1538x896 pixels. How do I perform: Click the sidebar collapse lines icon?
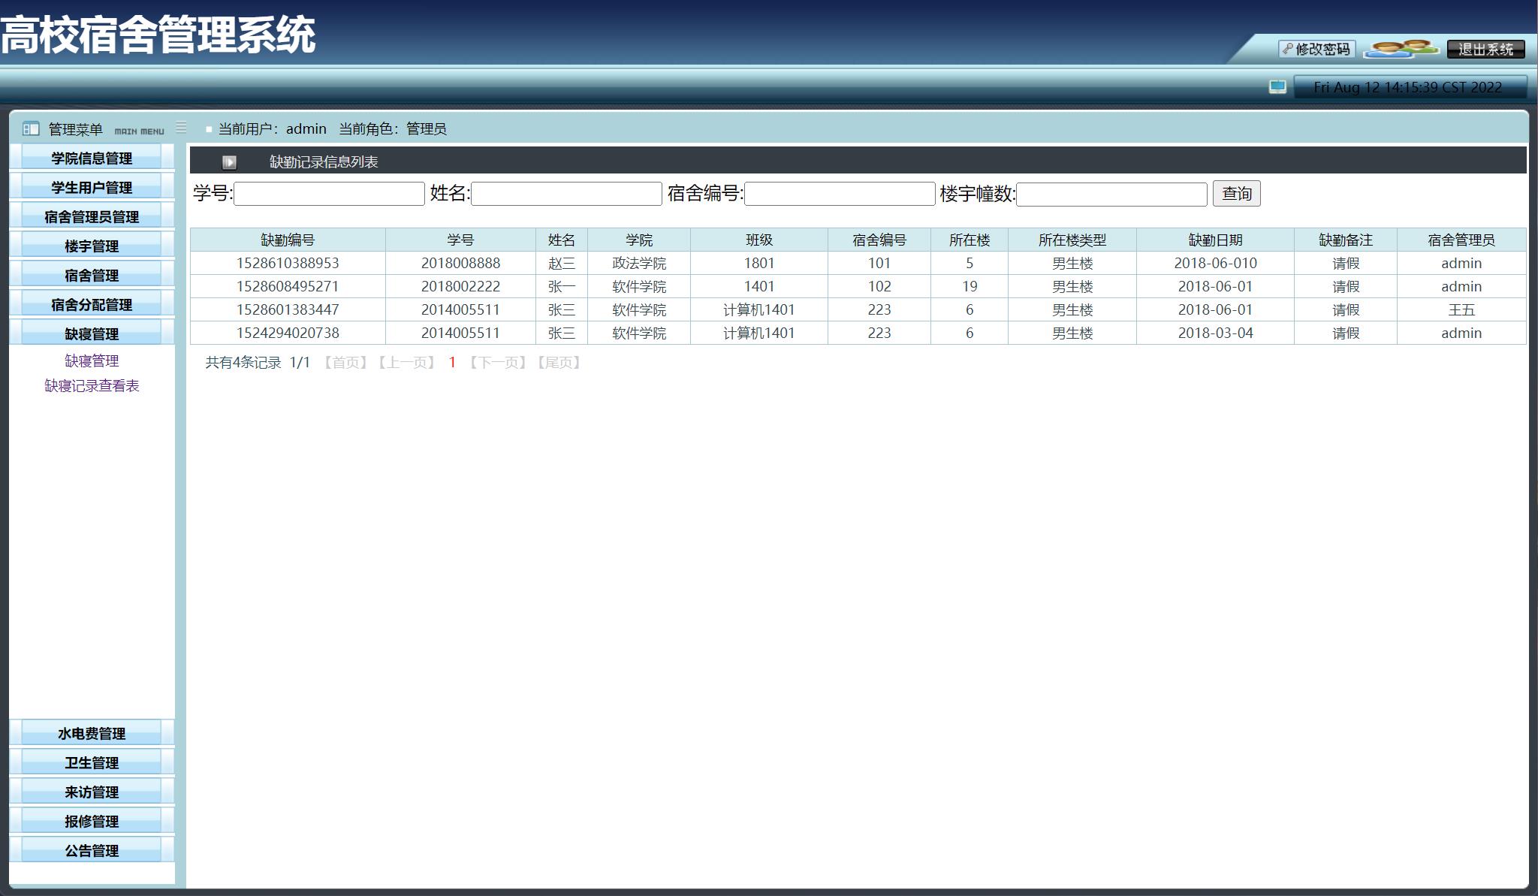click(x=181, y=128)
